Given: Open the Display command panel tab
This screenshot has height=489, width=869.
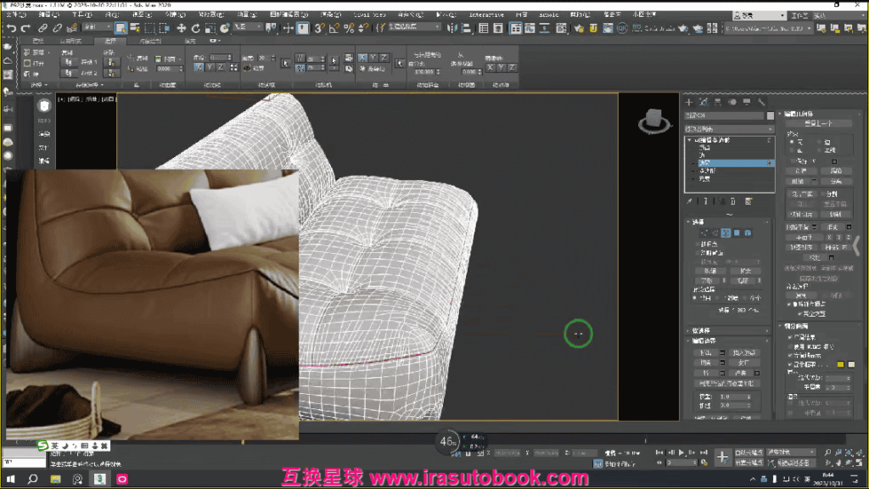Looking at the screenshot, I should click(x=747, y=102).
